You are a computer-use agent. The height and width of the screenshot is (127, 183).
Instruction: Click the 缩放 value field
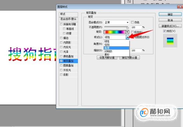coord(136,50)
